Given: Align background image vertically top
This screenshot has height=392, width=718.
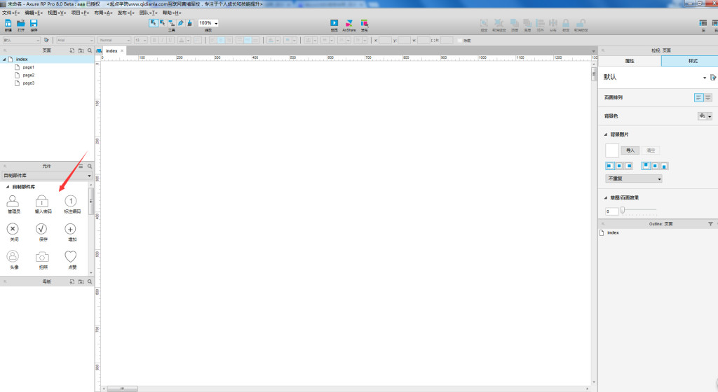Looking at the screenshot, I should [x=646, y=166].
